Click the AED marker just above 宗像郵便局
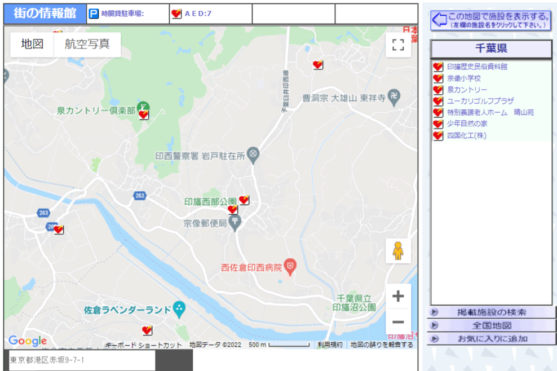Image resolution: width=557 pixels, height=371 pixels. pos(233,210)
